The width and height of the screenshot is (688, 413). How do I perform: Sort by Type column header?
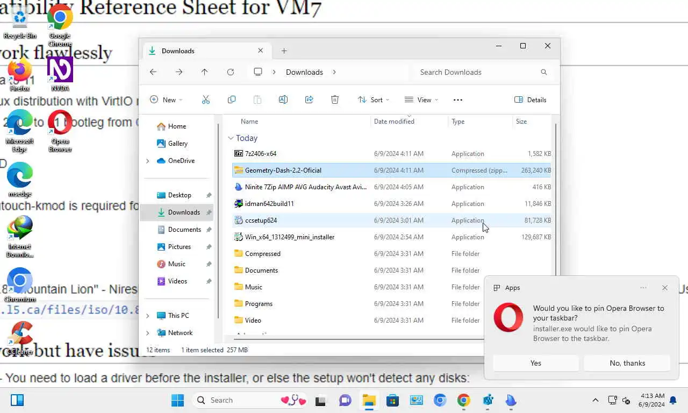[x=458, y=122]
